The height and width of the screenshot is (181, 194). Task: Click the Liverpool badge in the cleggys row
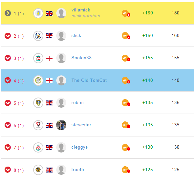[38, 147]
